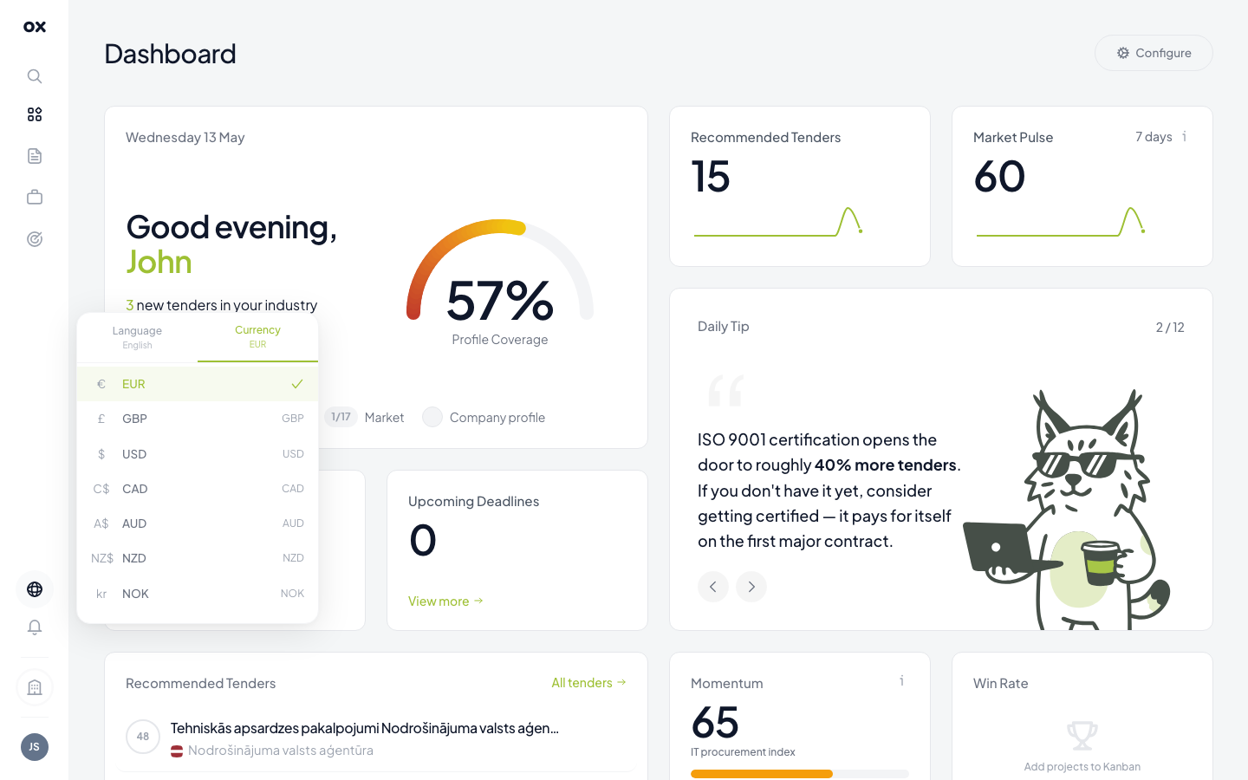Open the dashboard grid icon in sidebar

35,114
